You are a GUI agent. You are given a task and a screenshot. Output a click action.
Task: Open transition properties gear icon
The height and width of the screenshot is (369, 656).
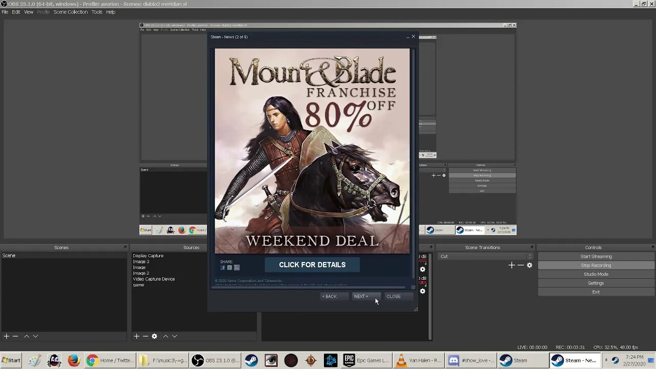click(x=529, y=265)
